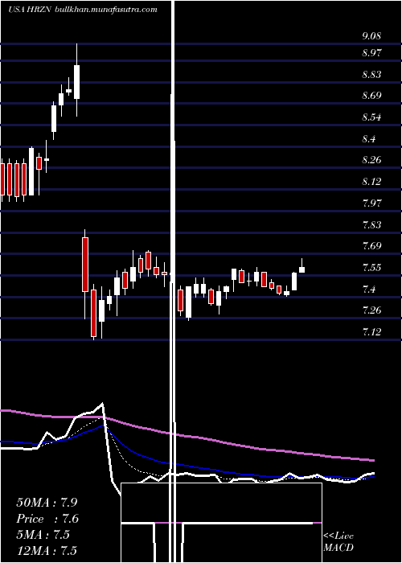This screenshot has width=402, height=563.
Task: Click the 8.54 price axis label
Action: 371,117
